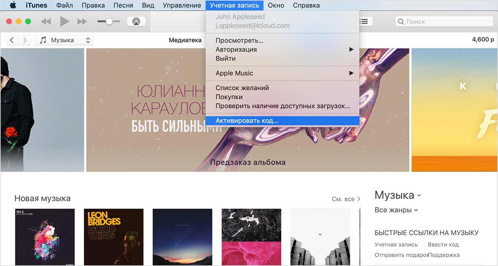498x266 pixels.
Task: Click the 4,600 р account balance
Action: point(483,40)
